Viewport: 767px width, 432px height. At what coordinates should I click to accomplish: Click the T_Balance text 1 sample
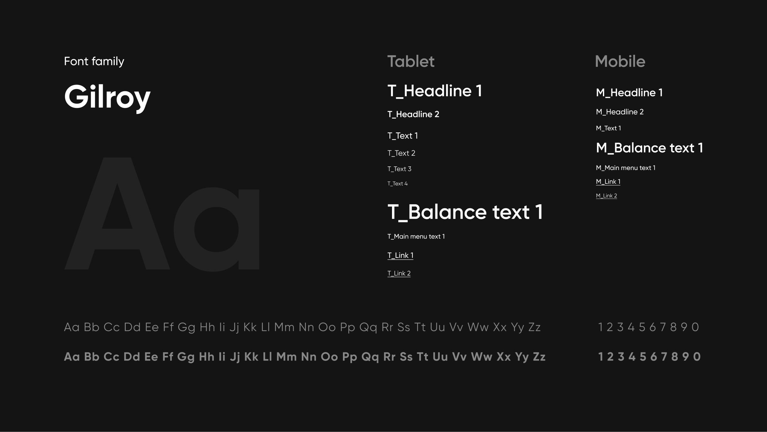click(465, 212)
